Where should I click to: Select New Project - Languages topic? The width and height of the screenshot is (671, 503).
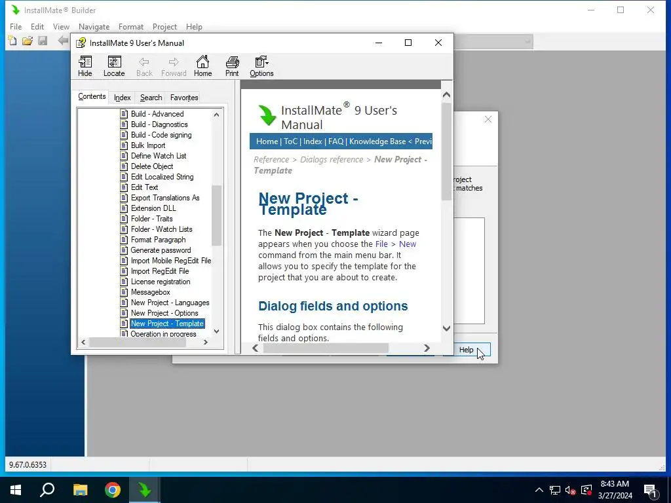tap(170, 303)
